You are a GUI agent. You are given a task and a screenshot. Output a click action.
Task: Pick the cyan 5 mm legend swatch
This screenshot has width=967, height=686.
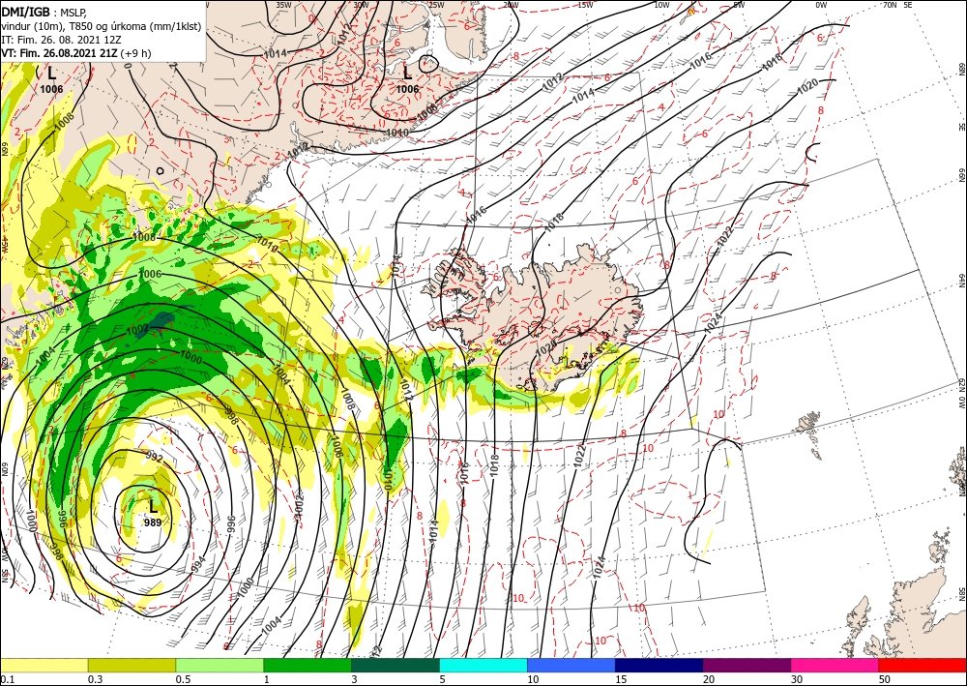483,665
